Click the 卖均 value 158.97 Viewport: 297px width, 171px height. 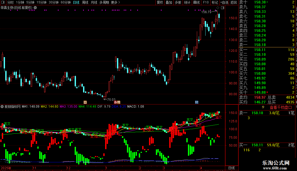pyautogui.click(x=260, y=97)
